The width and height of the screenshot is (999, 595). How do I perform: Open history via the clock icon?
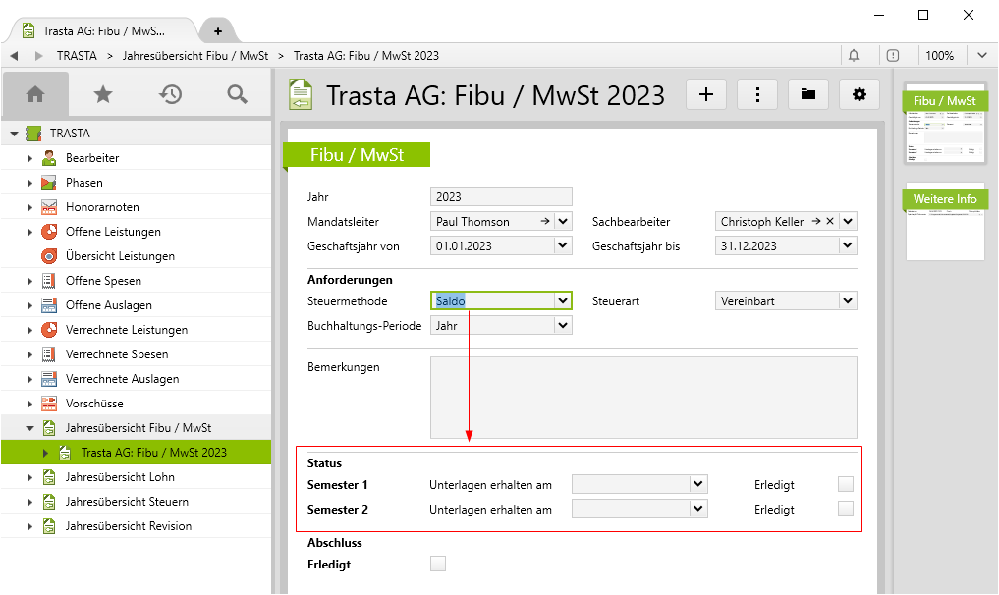170,94
